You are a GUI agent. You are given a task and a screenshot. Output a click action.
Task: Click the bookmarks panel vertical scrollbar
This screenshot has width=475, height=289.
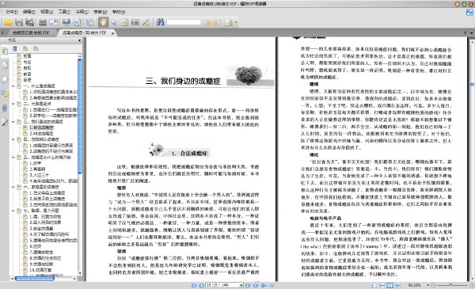click(x=80, y=116)
